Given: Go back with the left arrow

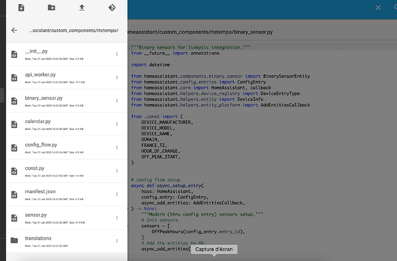Looking at the screenshot, I should [14, 30].
